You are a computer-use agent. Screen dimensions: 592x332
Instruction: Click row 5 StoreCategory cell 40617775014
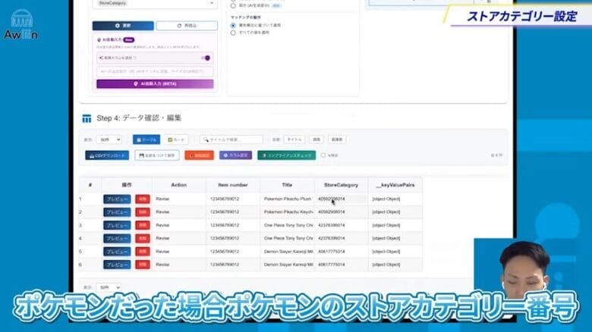click(x=342, y=252)
